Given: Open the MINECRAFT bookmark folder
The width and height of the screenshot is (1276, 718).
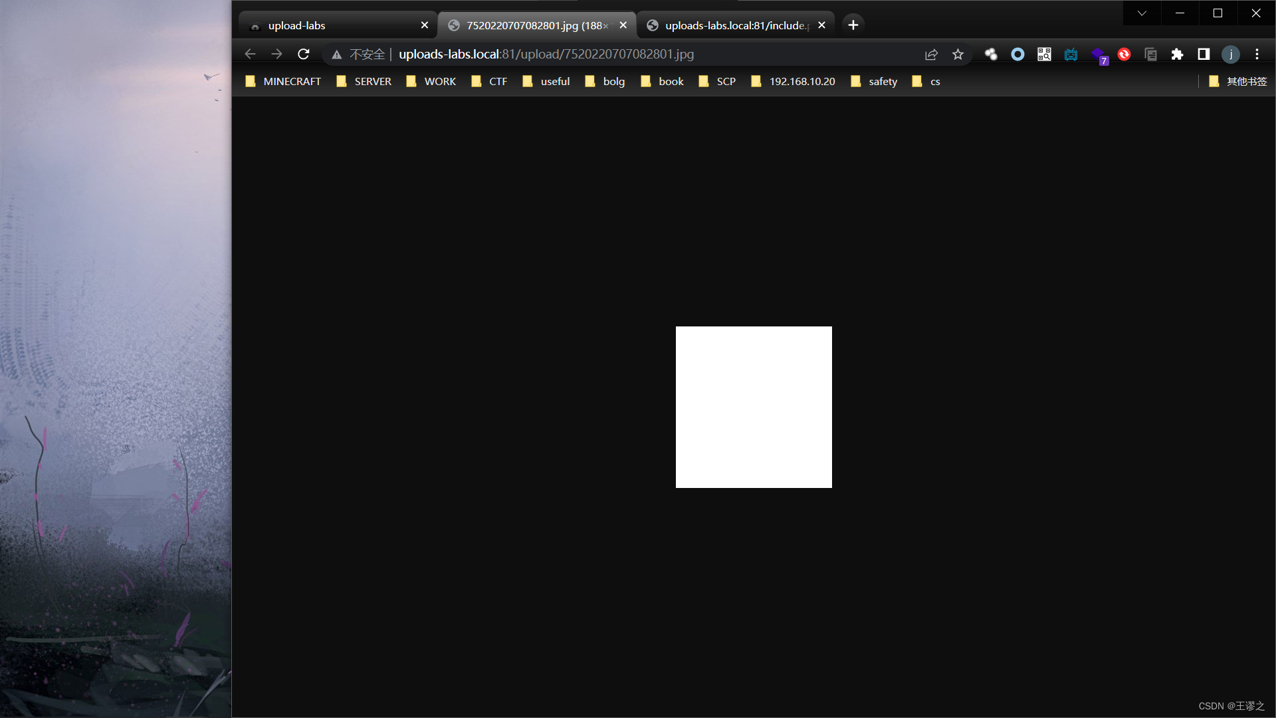Looking at the screenshot, I should [x=283, y=81].
